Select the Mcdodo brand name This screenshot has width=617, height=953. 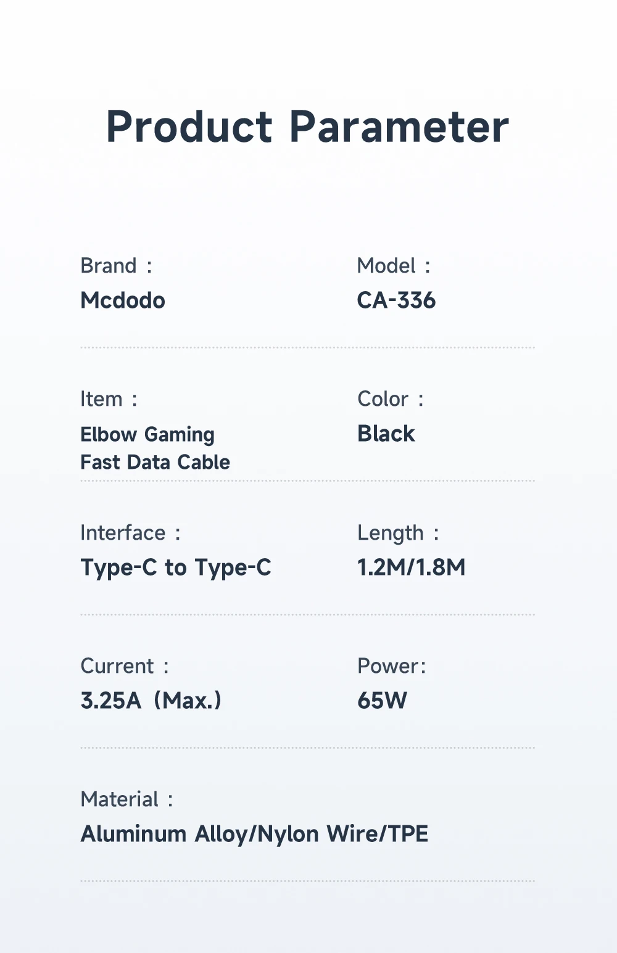(x=123, y=300)
